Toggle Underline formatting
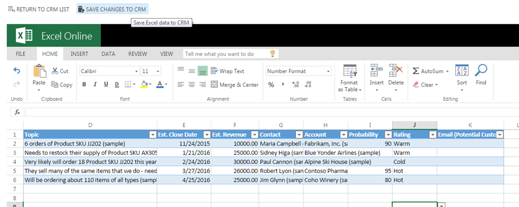The image size is (519, 207). (x=106, y=85)
